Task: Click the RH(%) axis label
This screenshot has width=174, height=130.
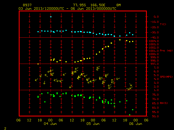Action: (x=164, y=103)
